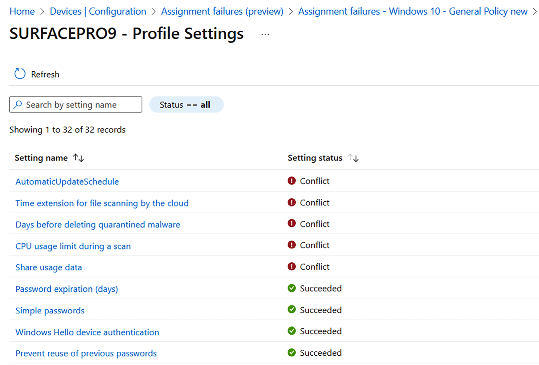Screen dimensions: 539x365
Task: Open the AutomaticUpdateSchedule setting
Action: (67, 182)
